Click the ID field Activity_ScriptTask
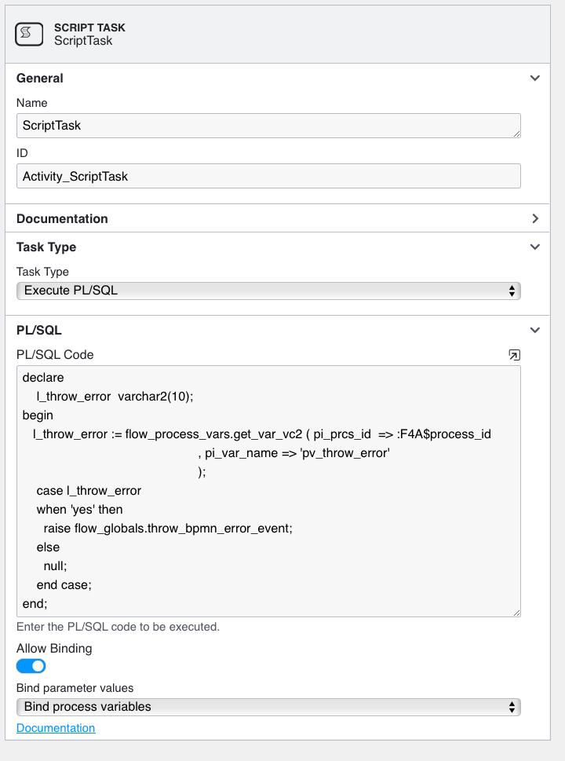 (x=268, y=176)
